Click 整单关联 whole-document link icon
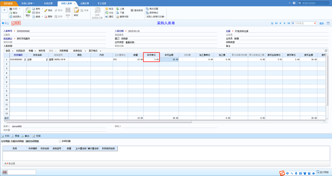This screenshot has height=176, width=332. pyautogui.click(x=118, y=16)
